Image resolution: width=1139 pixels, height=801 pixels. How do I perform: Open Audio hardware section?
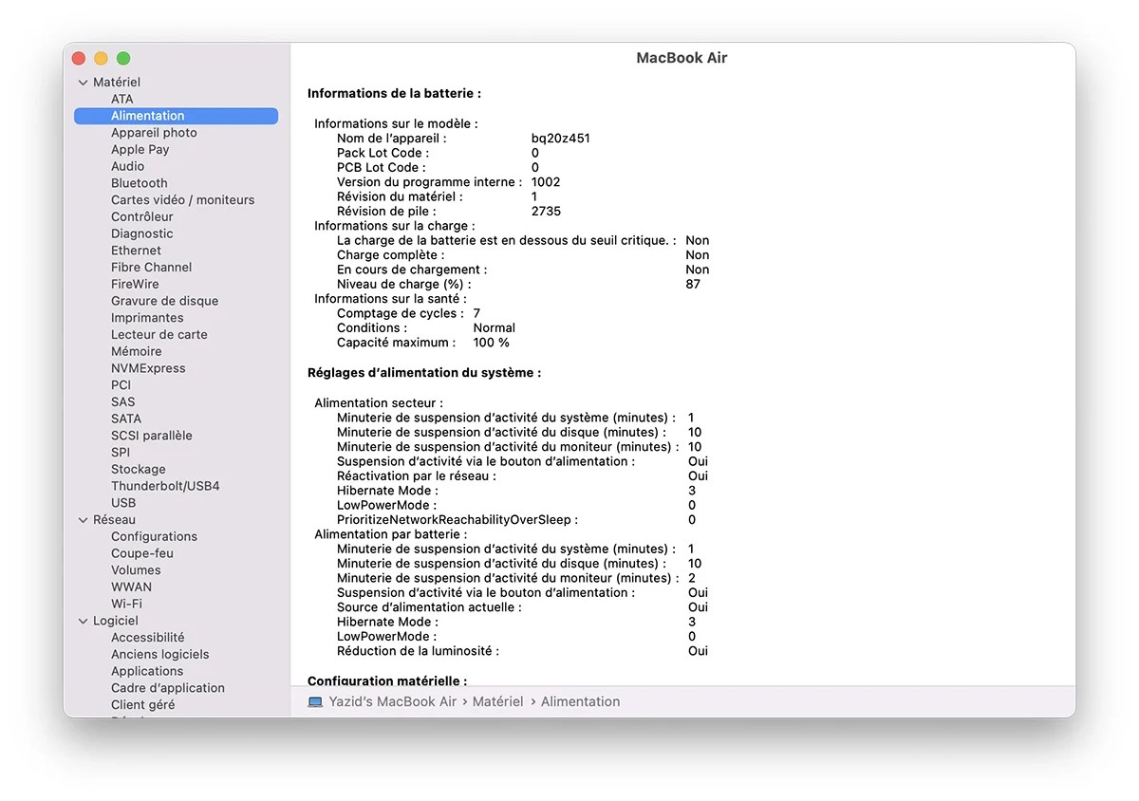[x=128, y=166]
